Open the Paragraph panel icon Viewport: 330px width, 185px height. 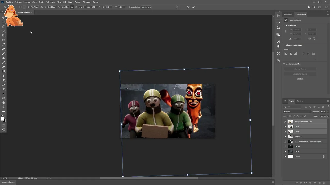(x=278, y=47)
